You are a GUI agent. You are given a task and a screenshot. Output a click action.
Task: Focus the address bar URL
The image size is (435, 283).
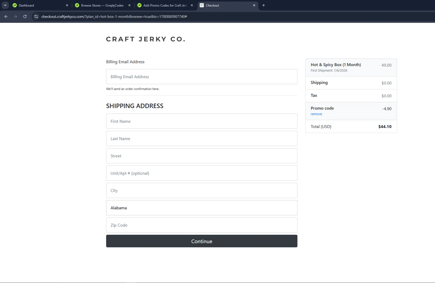click(114, 17)
